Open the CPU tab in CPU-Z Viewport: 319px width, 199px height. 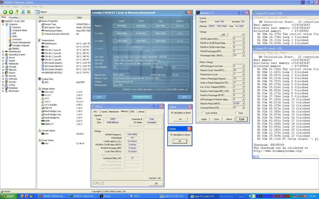(x=95, y=112)
